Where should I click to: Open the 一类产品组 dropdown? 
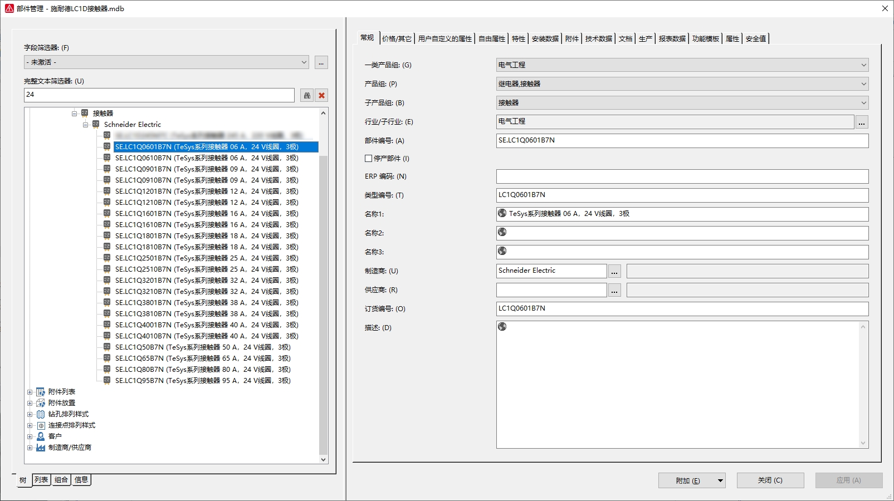(x=863, y=65)
